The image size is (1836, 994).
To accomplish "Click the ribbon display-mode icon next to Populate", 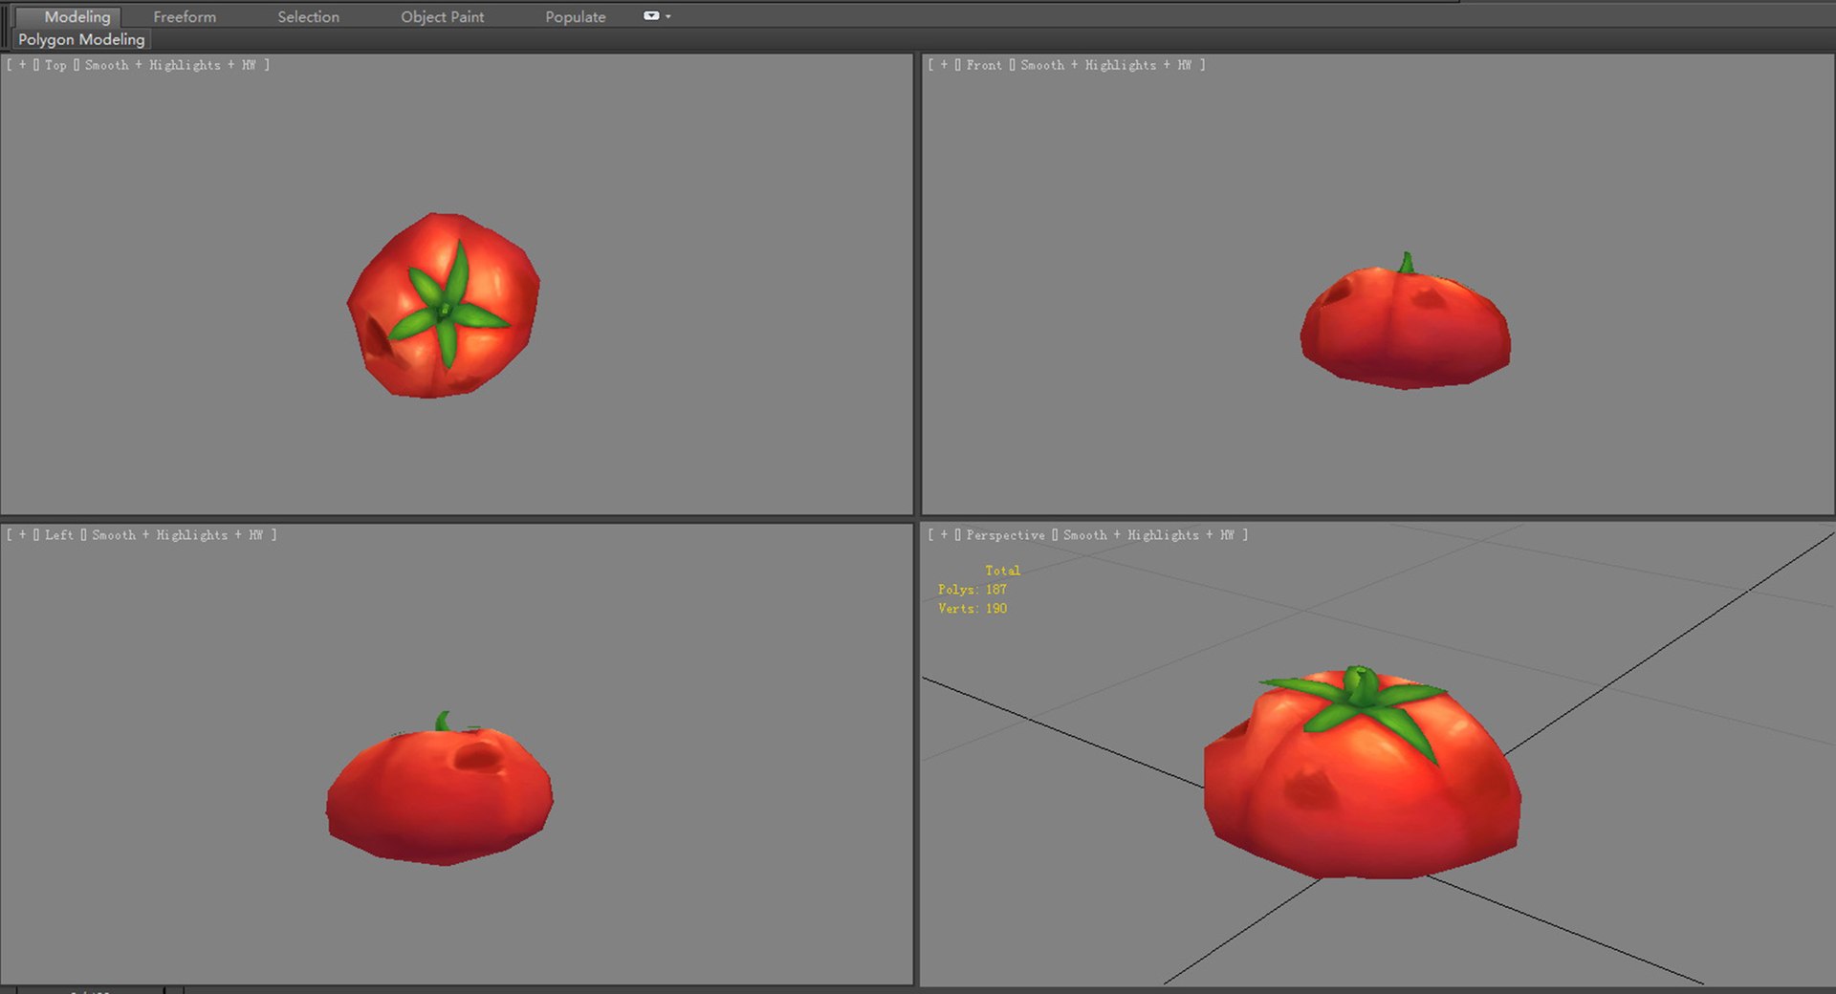I will click(x=651, y=15).
